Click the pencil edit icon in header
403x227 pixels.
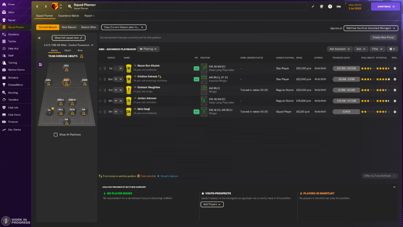coord(313,6)
